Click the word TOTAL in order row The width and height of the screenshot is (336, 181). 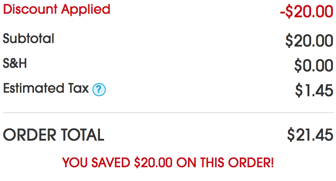click(83, 135)
